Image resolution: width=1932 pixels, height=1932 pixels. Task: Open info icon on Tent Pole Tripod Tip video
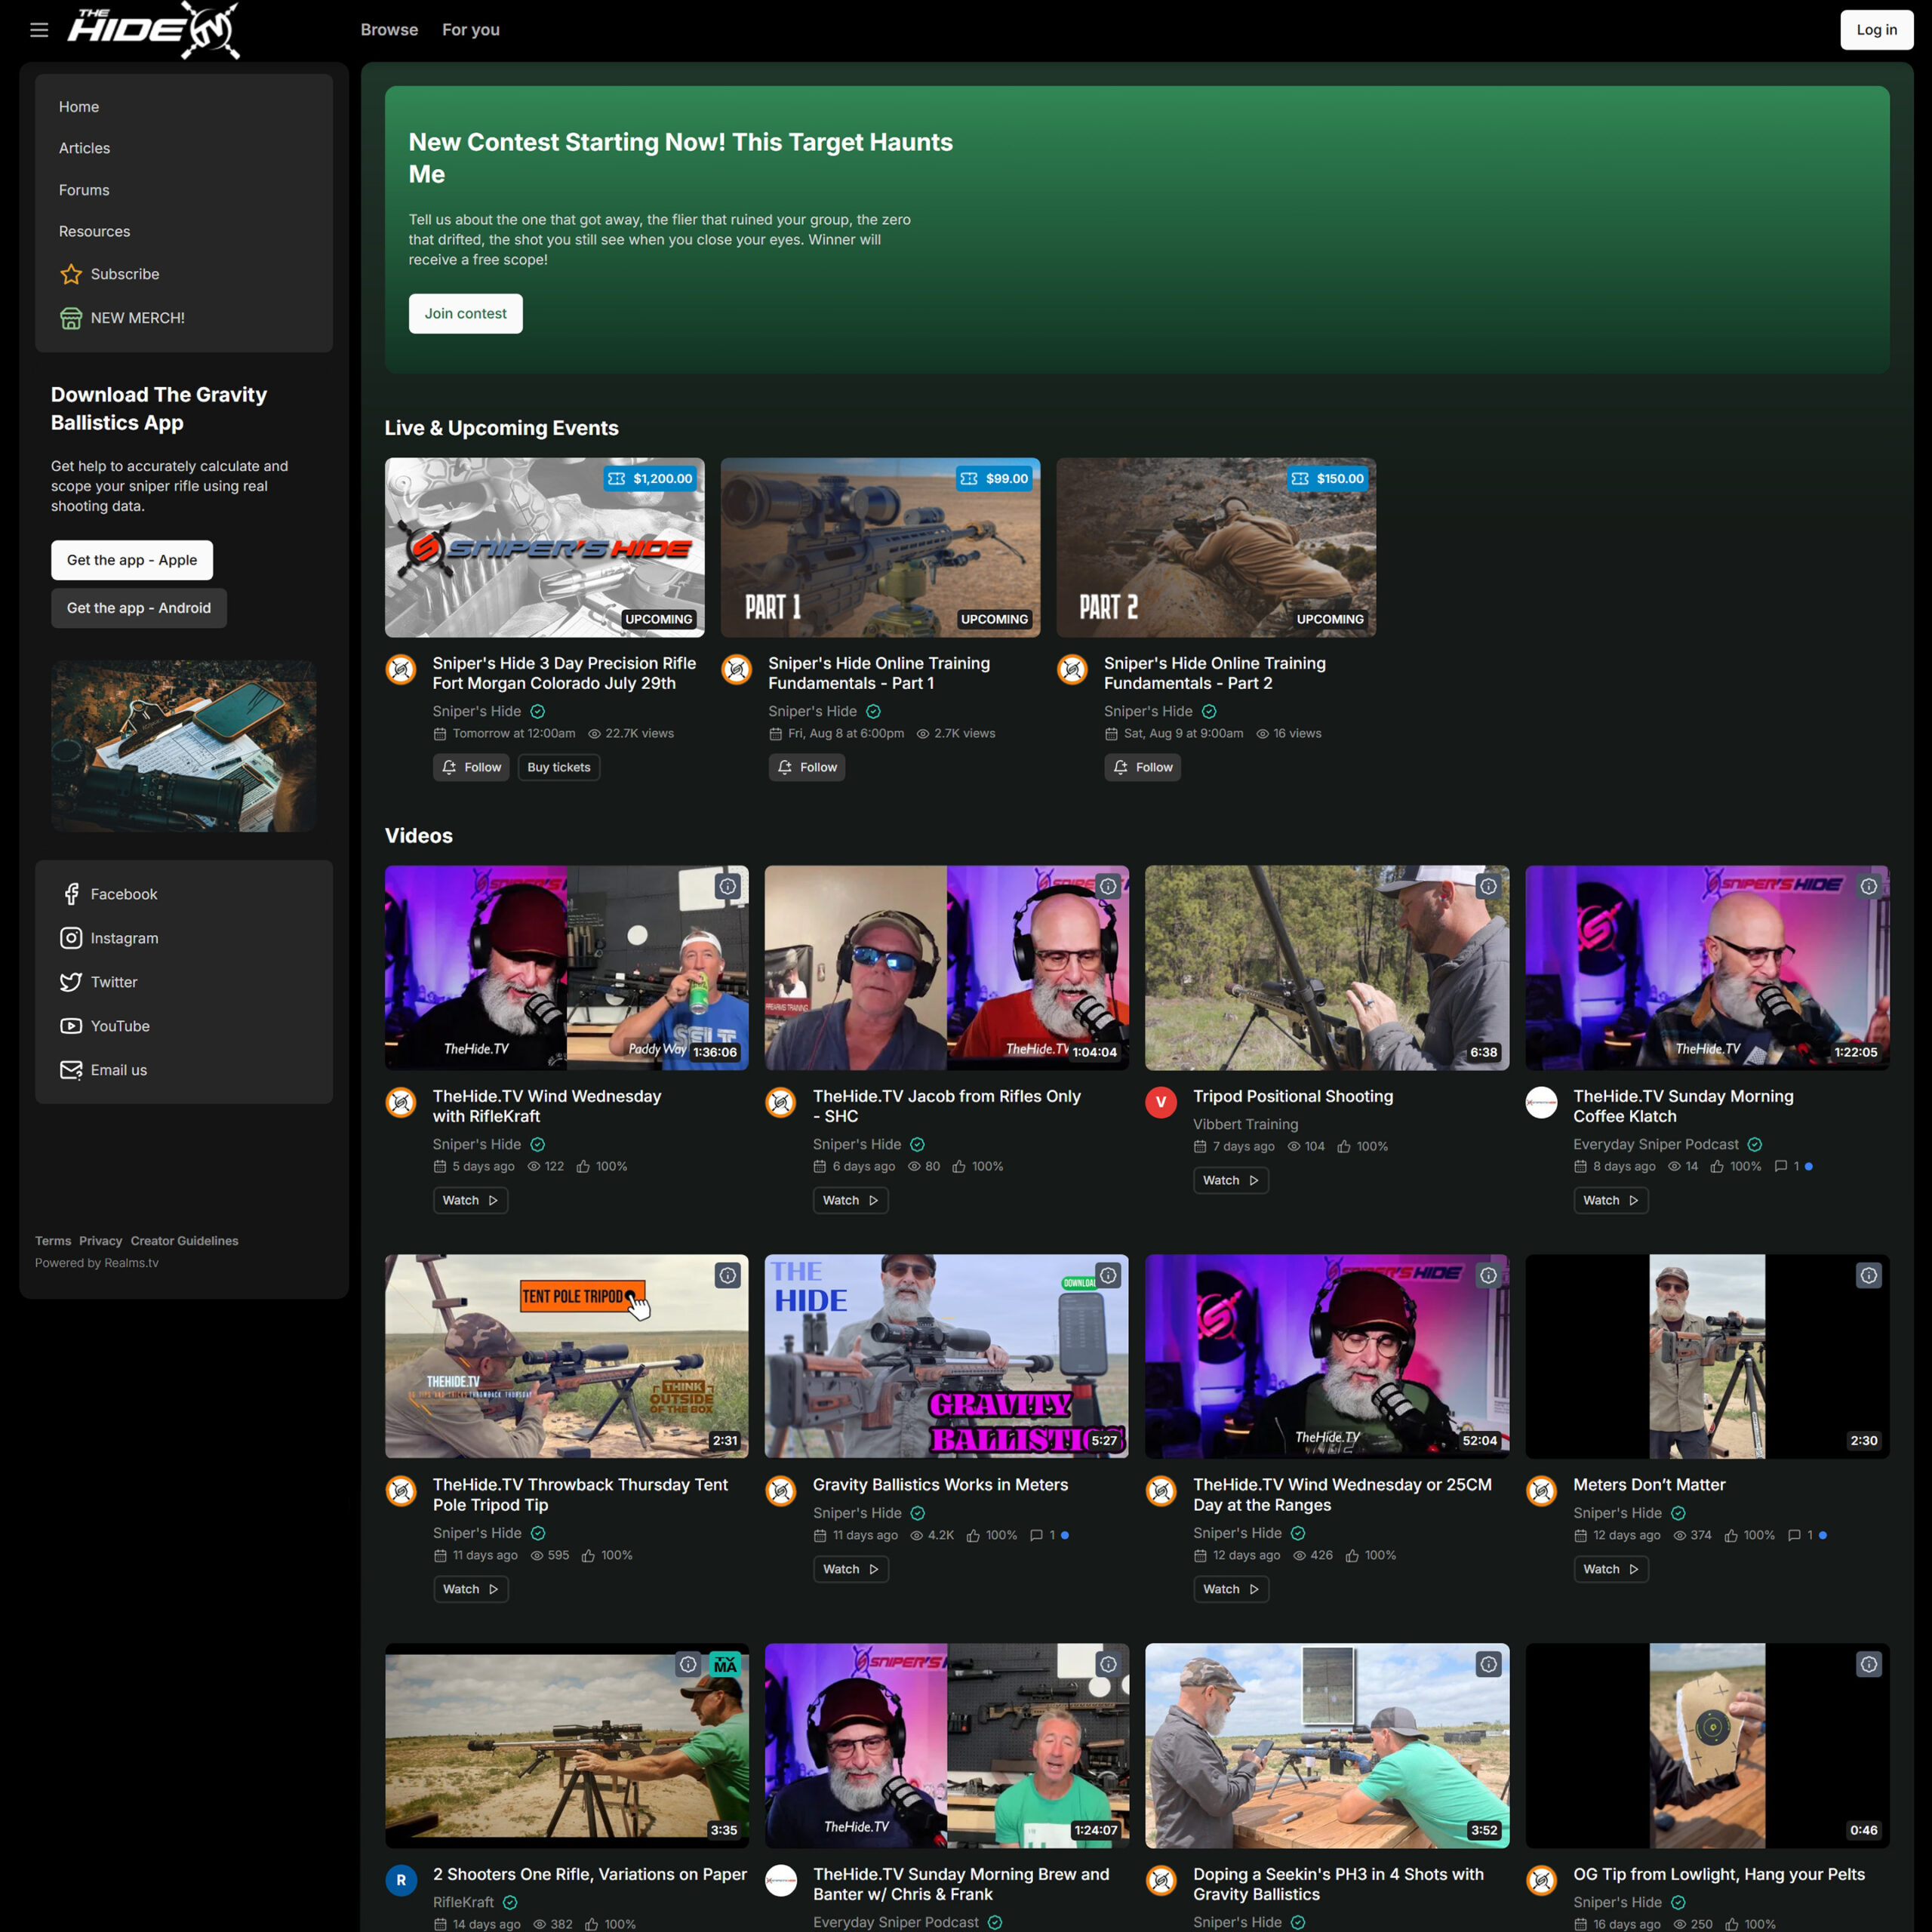coord(728,1275)
